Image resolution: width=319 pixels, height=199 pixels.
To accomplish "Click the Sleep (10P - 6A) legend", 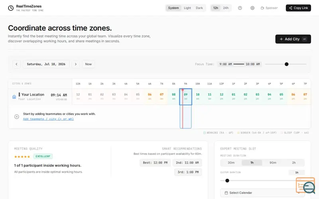I will (x=295, y=133).
